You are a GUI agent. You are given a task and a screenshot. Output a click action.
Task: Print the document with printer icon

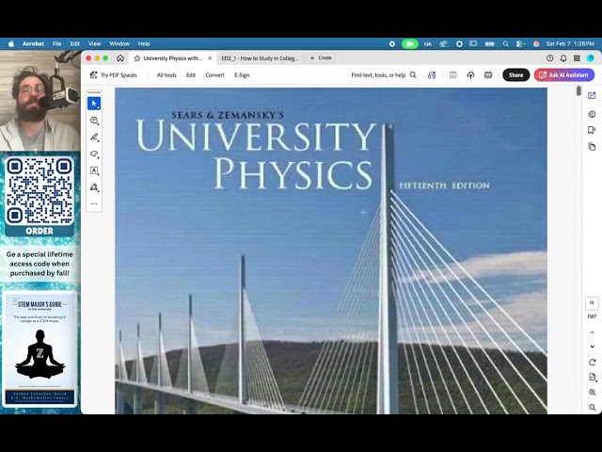[x=488, y=75]
